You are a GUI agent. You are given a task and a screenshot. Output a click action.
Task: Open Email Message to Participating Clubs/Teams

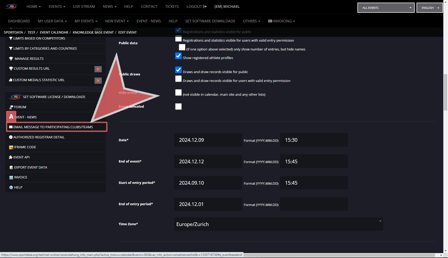coord(56,127)
